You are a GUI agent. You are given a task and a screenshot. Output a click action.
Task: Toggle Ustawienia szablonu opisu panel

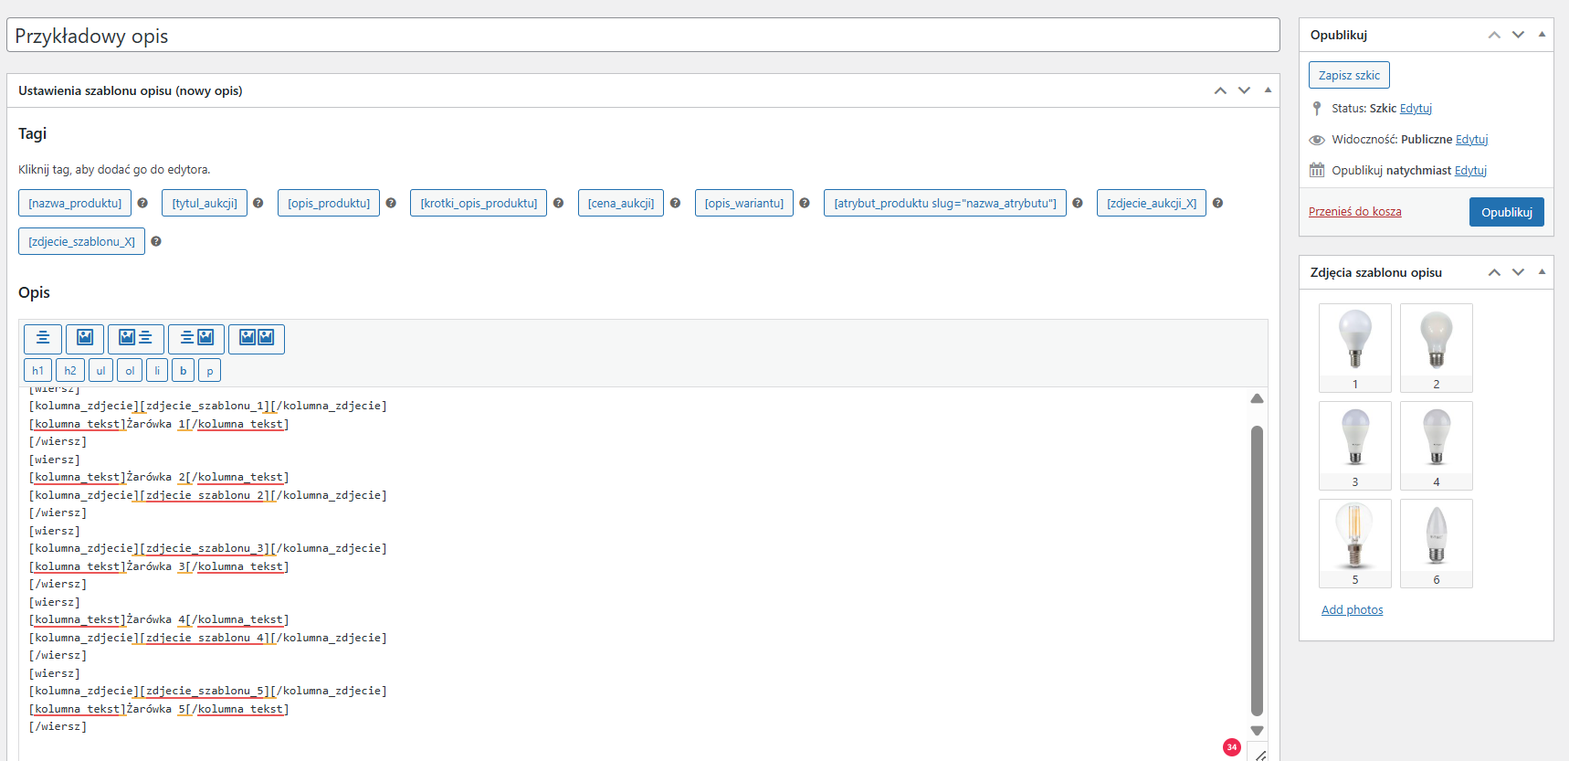(1268, 90)
